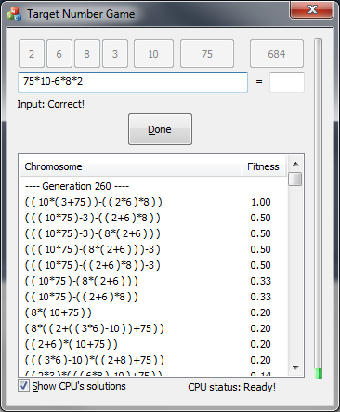The width and height of the screenshot is (340, 412).
Task: Toggle Show CPU's solutions checkbox
Action: click(23, 386)
